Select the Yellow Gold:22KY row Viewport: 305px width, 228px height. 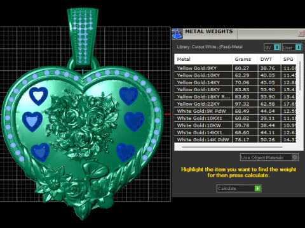235,104
